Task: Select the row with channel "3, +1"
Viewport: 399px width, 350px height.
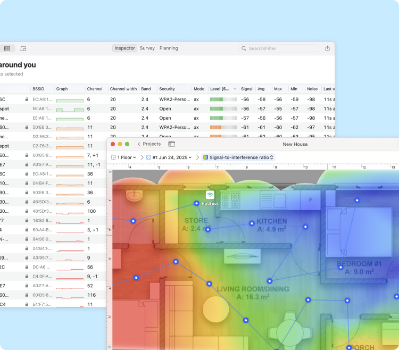Action: coord(53,230)
